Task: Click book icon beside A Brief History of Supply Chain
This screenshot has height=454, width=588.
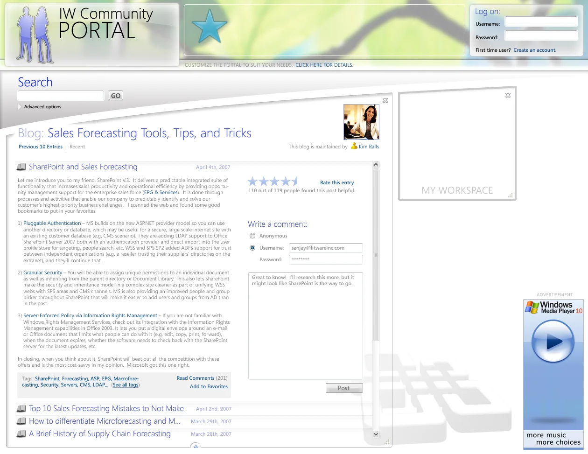Action: click(x=21, y=434)
